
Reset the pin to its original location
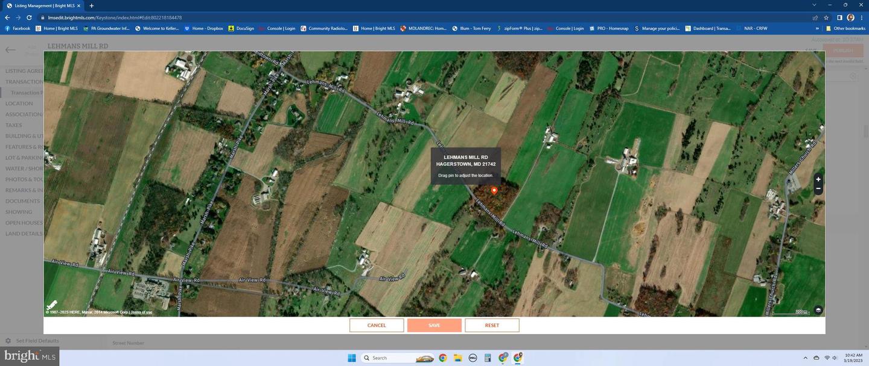492,325
